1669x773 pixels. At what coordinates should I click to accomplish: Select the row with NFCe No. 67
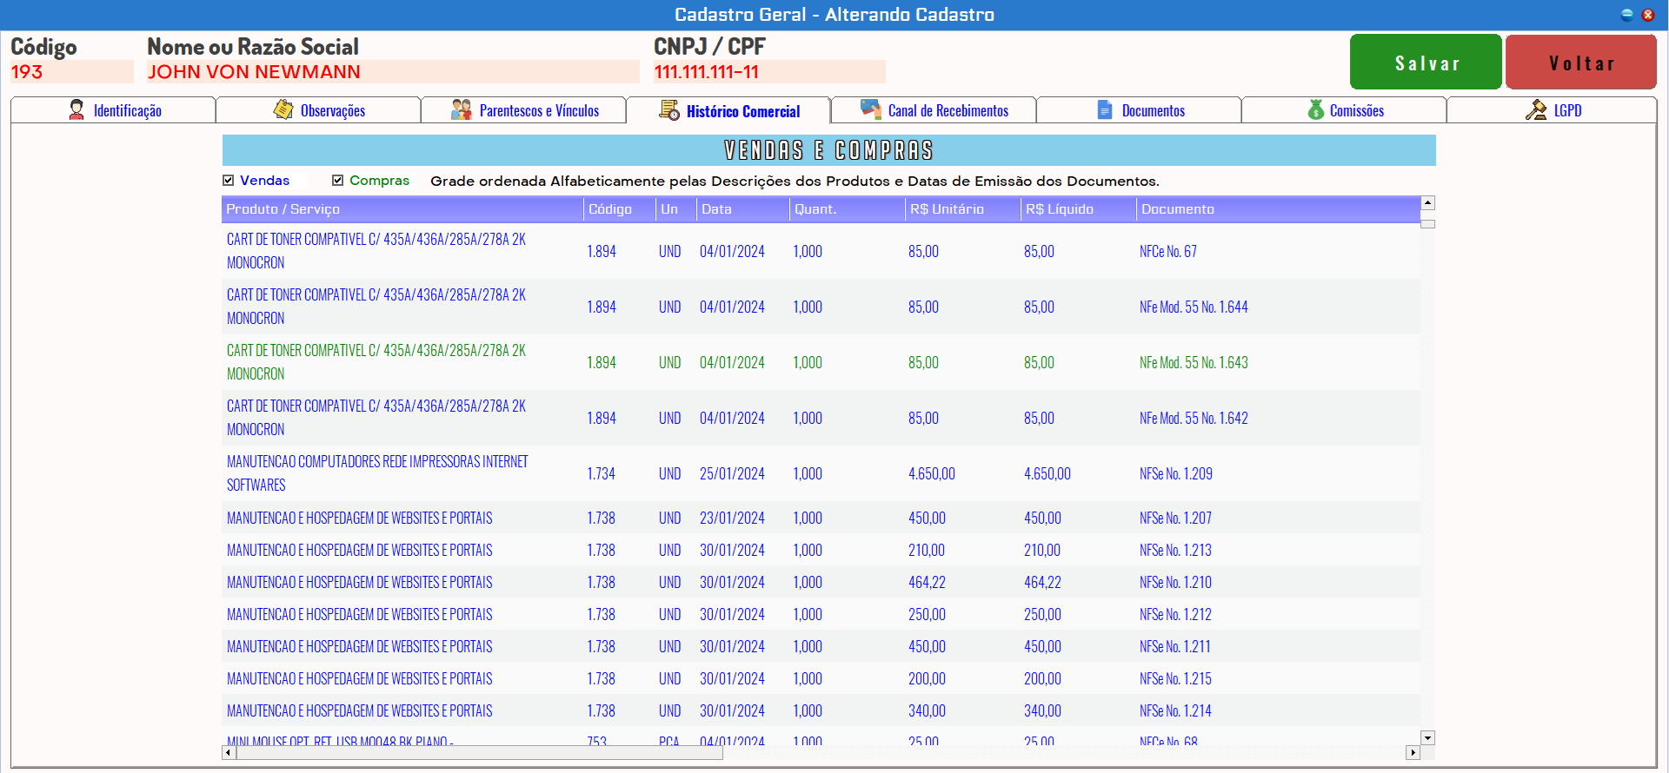821,251
